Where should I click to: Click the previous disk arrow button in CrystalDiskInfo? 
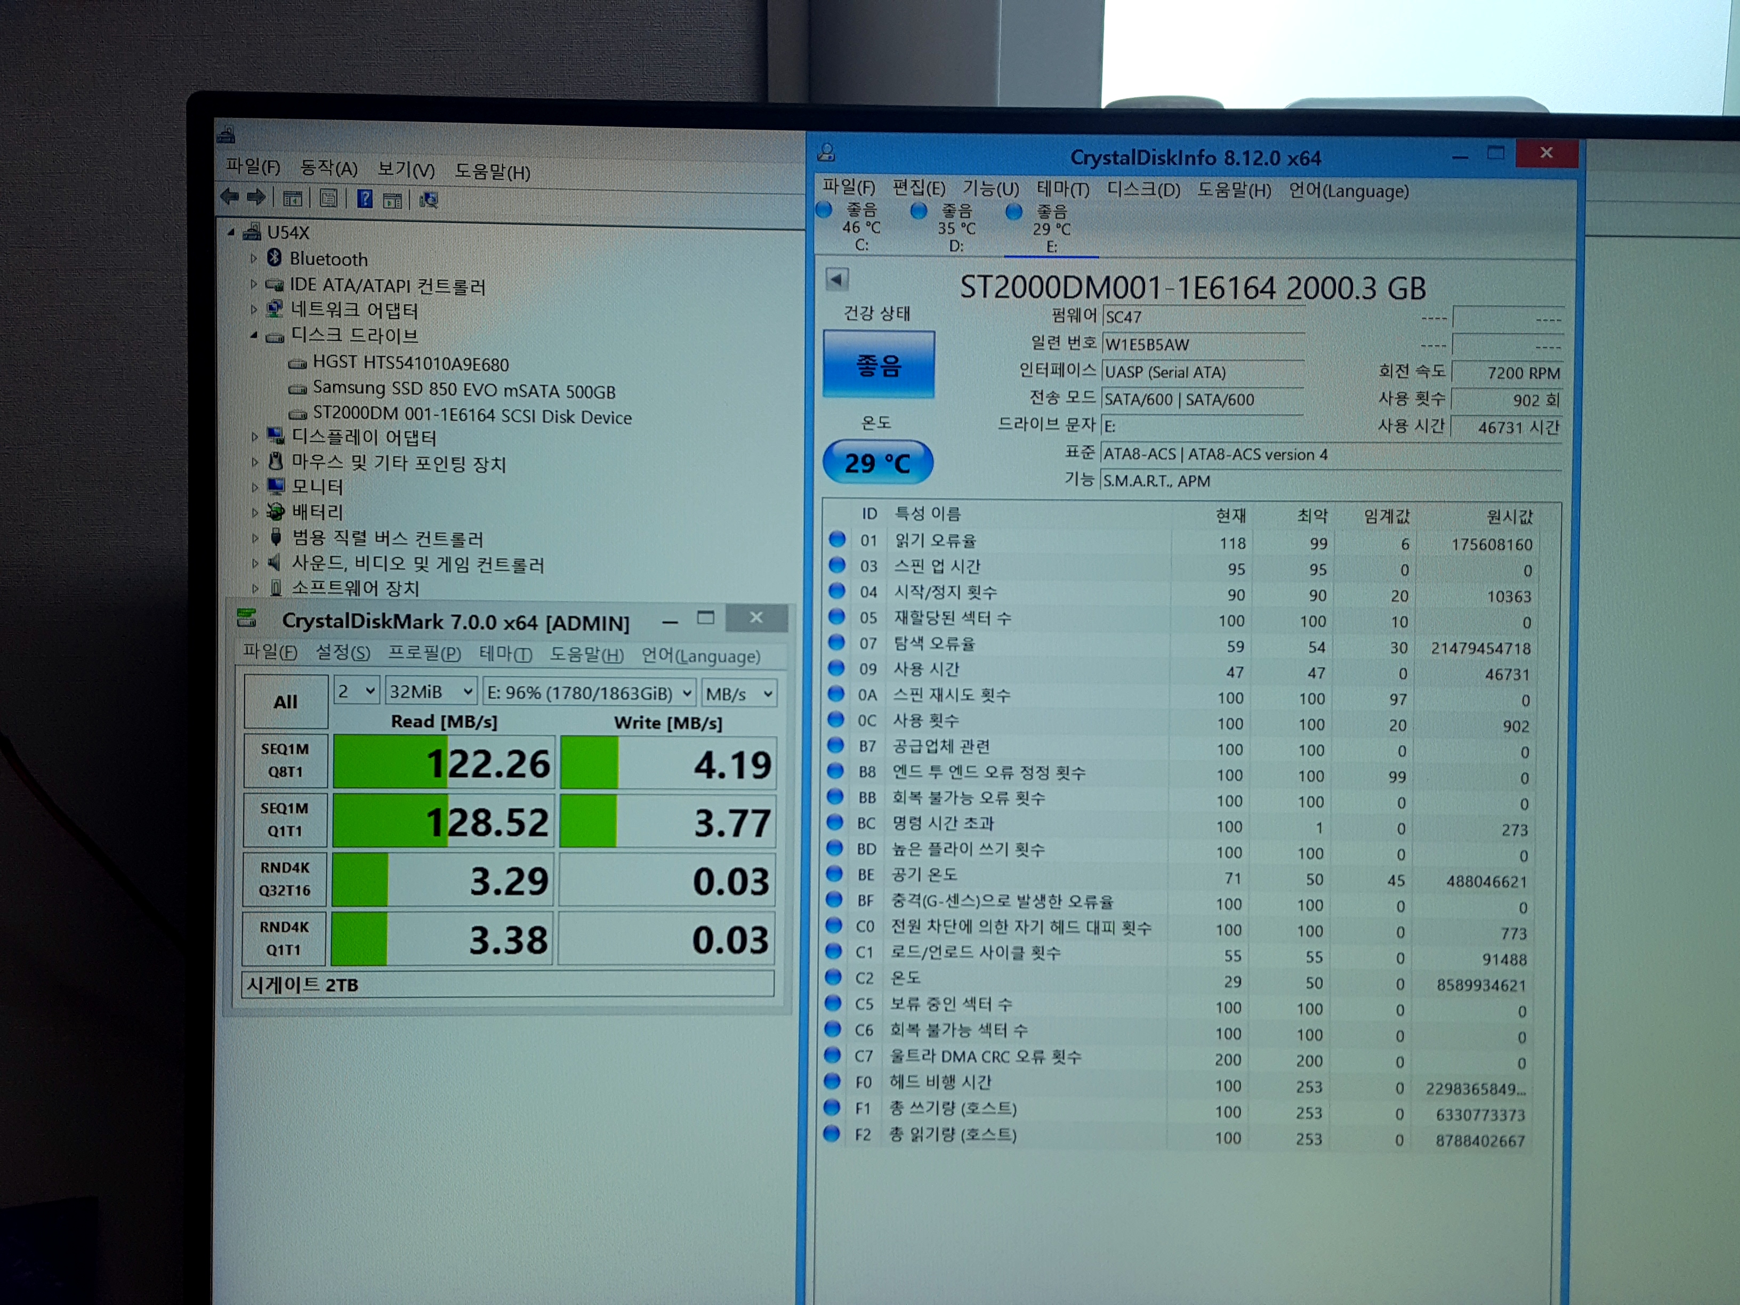[x=837, y=279]
